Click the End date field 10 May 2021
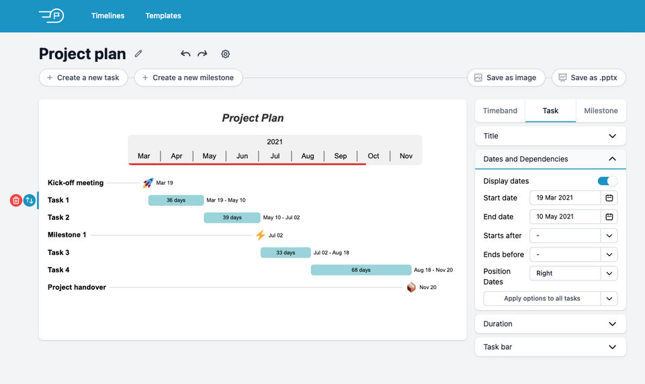The image size is (645, 384). click(565, 217)
